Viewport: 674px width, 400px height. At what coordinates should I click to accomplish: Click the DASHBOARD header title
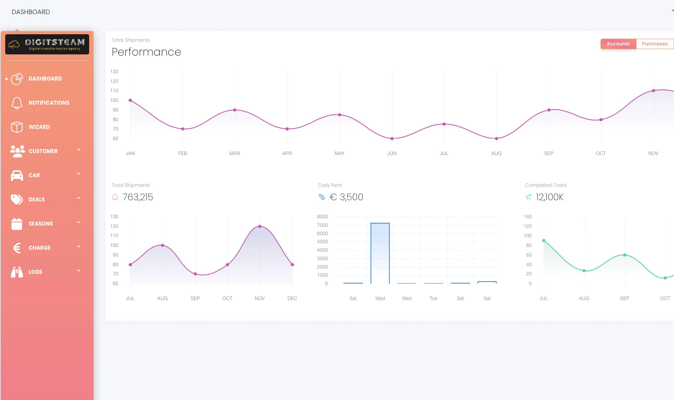point(31,12)
